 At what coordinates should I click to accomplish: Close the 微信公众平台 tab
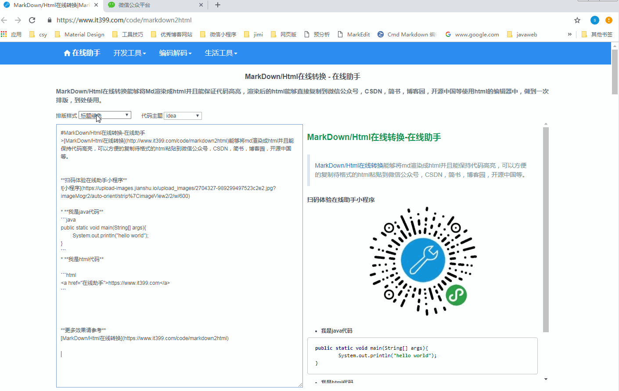click(201, 5)
